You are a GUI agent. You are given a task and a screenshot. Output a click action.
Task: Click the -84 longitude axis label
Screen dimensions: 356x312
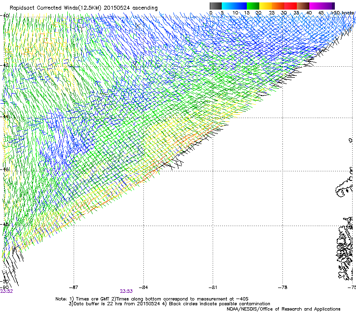143,288
